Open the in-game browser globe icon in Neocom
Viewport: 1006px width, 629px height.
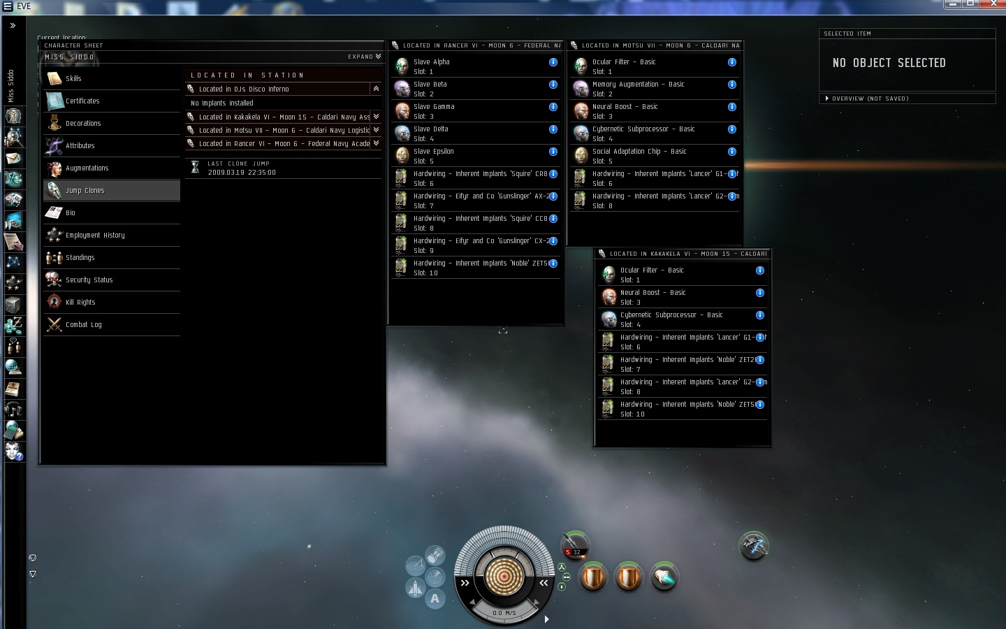[x=13, y=368]
